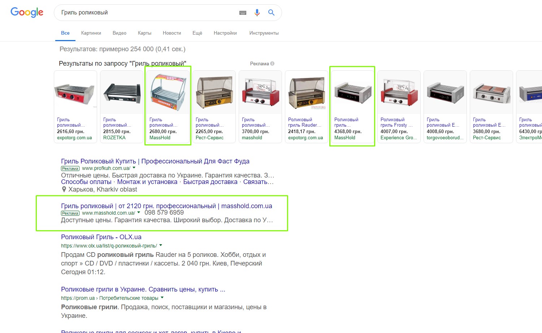
Task: Open the Ещё menu
Action: point(197,33)
